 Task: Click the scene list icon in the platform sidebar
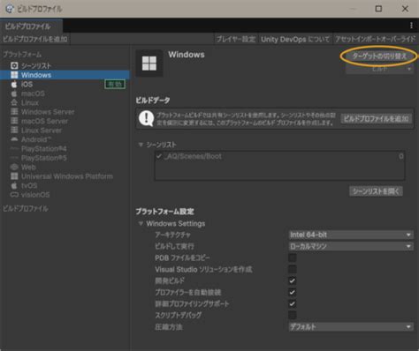click(14, 65)
